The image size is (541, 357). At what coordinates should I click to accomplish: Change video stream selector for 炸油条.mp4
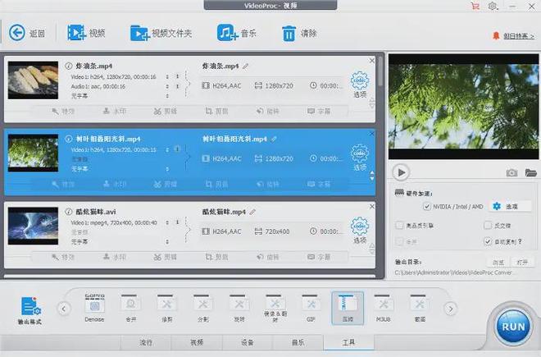[167, 76]
